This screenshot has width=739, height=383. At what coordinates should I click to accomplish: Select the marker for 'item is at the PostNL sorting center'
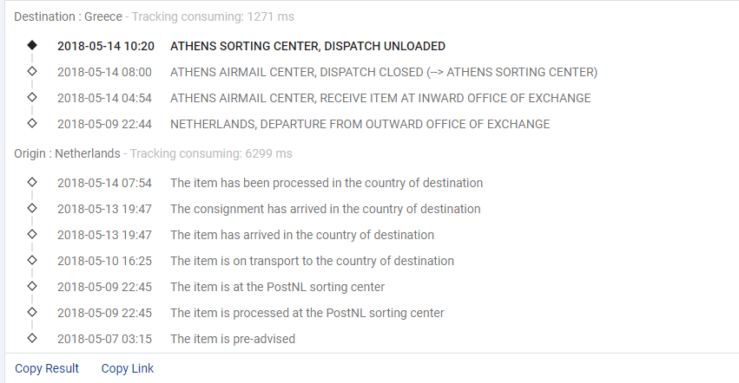pos(32,286)
